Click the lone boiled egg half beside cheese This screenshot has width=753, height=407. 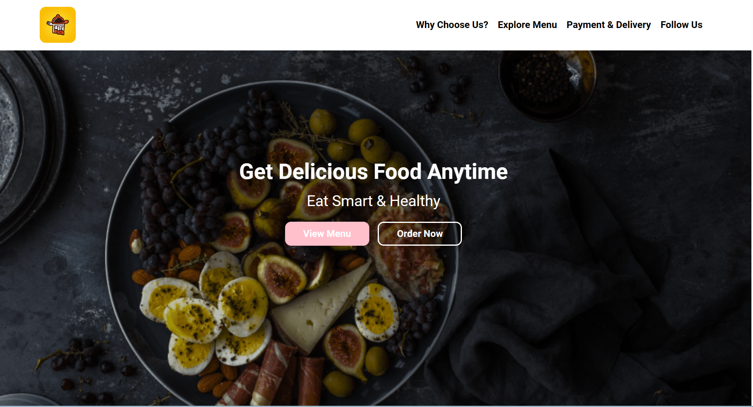coord(376,312)
